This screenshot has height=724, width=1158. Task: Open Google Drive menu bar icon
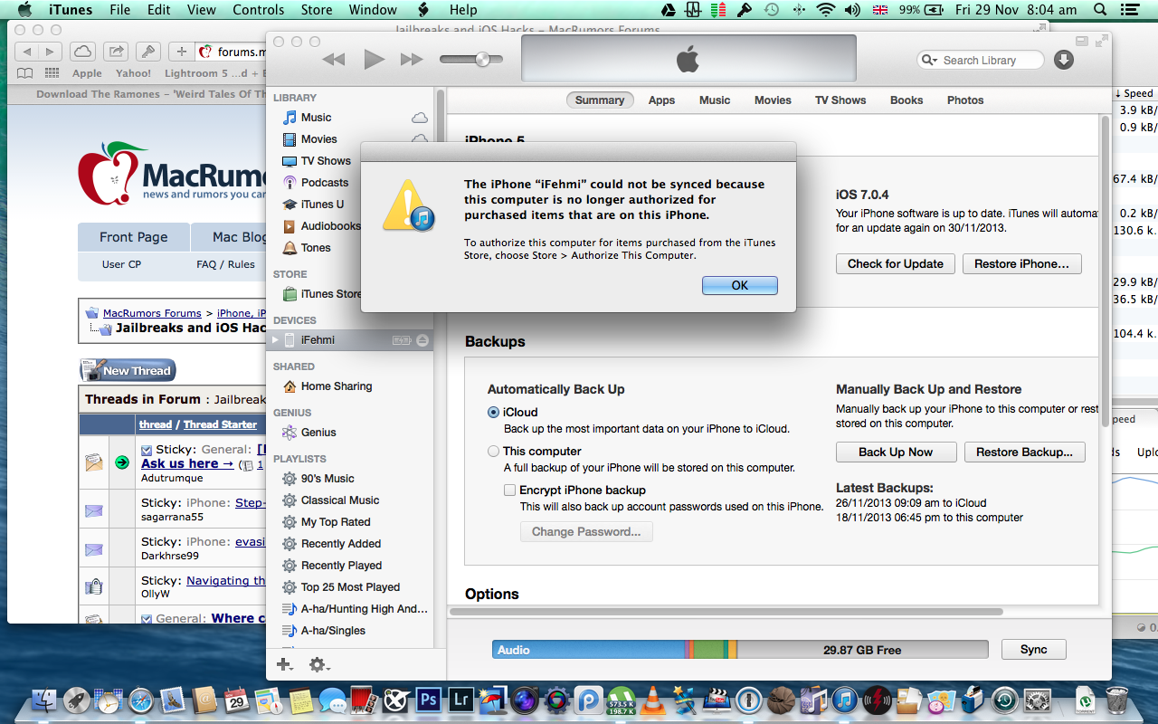coord(669,10)
